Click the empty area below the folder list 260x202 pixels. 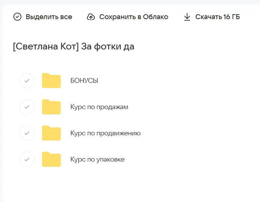tap(130, 186)
